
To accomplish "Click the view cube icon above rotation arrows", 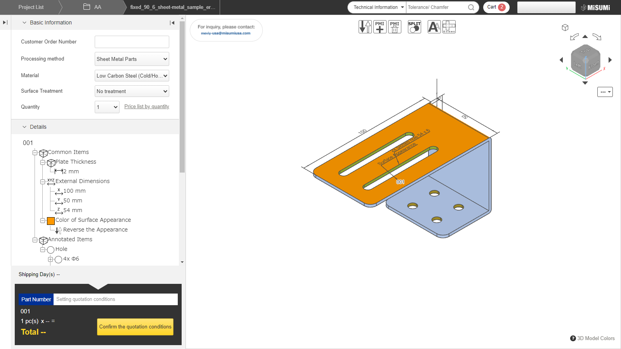I will 565,27.
